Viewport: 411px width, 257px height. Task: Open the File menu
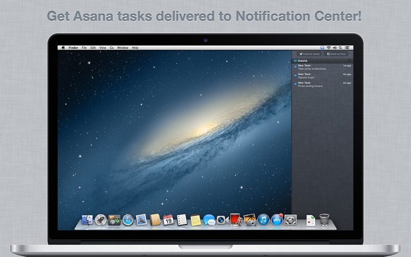click(84, 48)
